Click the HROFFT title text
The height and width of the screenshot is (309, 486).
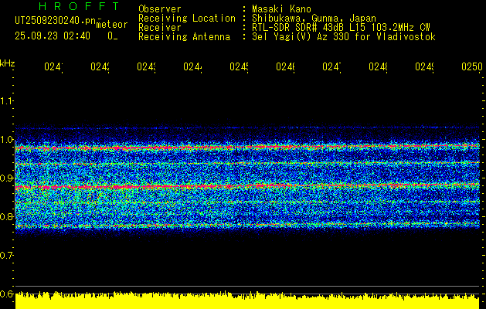80,6
